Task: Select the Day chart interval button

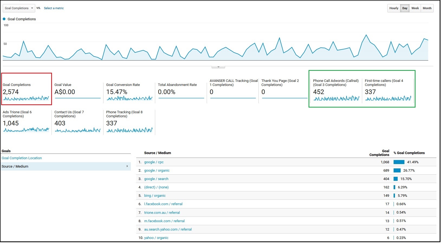Action: tap(405, 8)
